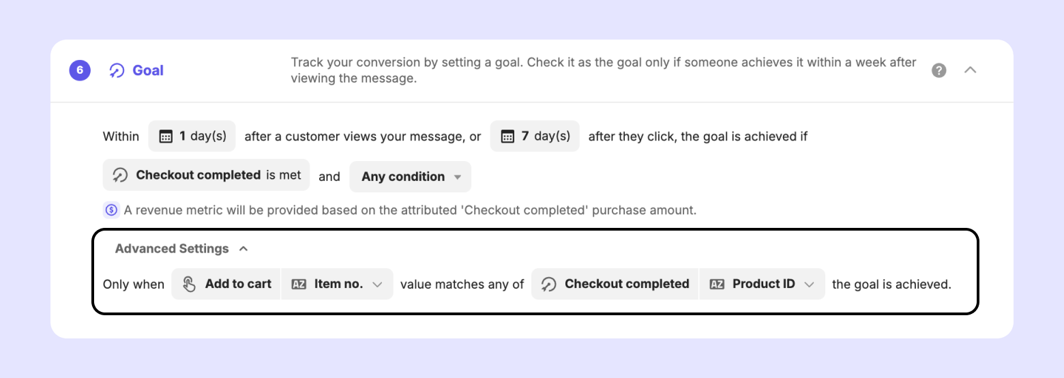Click the step 6 number badge
The image size is (1064, 378).
pos(80,70)
